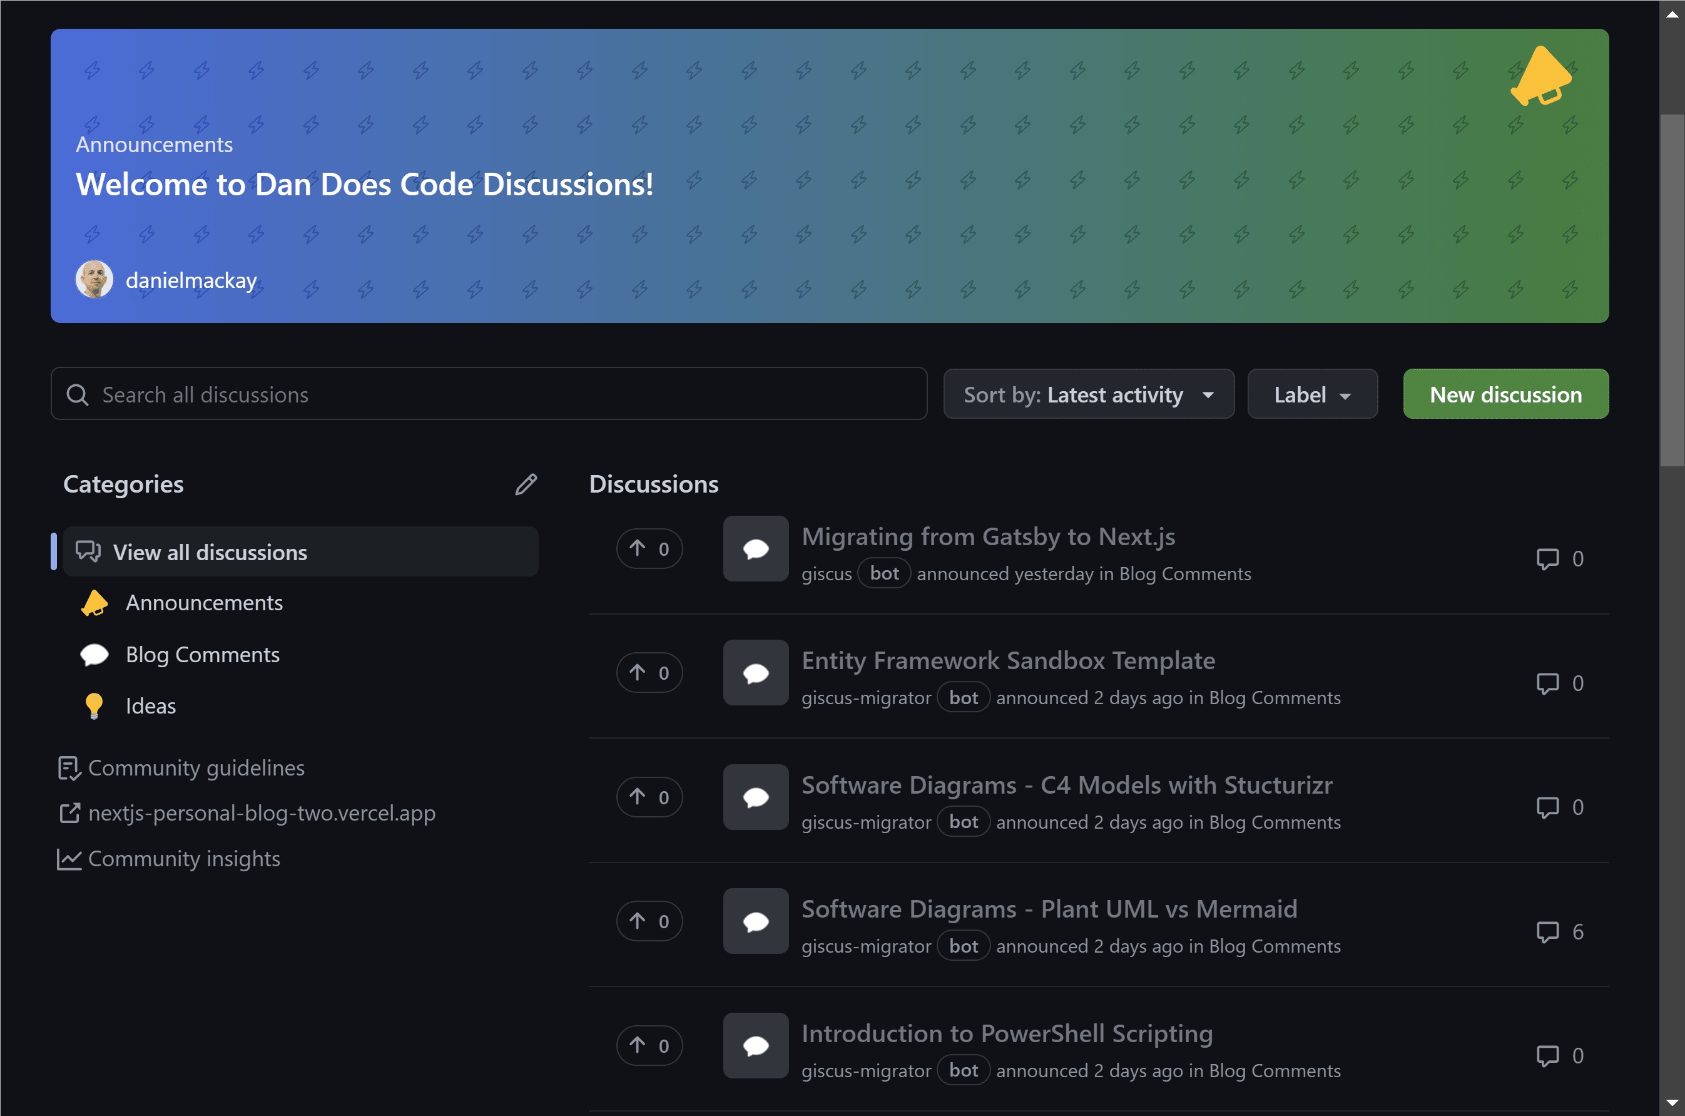
Task: Click the external link icon beside vercel.app
Action: 69,814
